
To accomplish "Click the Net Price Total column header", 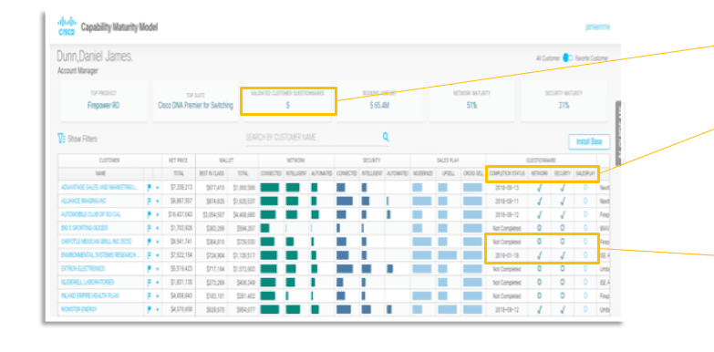I will [x=179, y=173].
